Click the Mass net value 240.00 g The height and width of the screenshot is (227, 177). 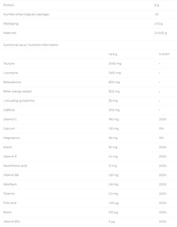tap(161, 33)
